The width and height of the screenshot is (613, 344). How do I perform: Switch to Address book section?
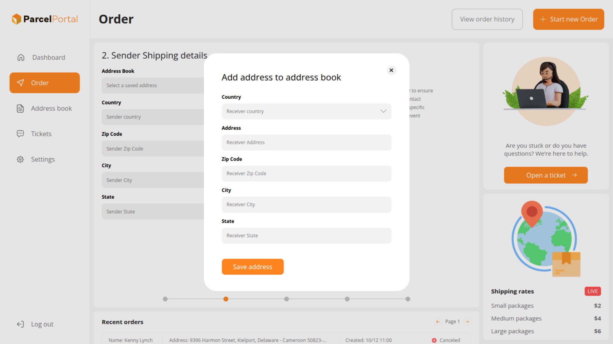pos(51,108)
